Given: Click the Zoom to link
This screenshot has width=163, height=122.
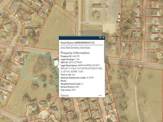Looking at the screenshot, I should pos(65,95).
